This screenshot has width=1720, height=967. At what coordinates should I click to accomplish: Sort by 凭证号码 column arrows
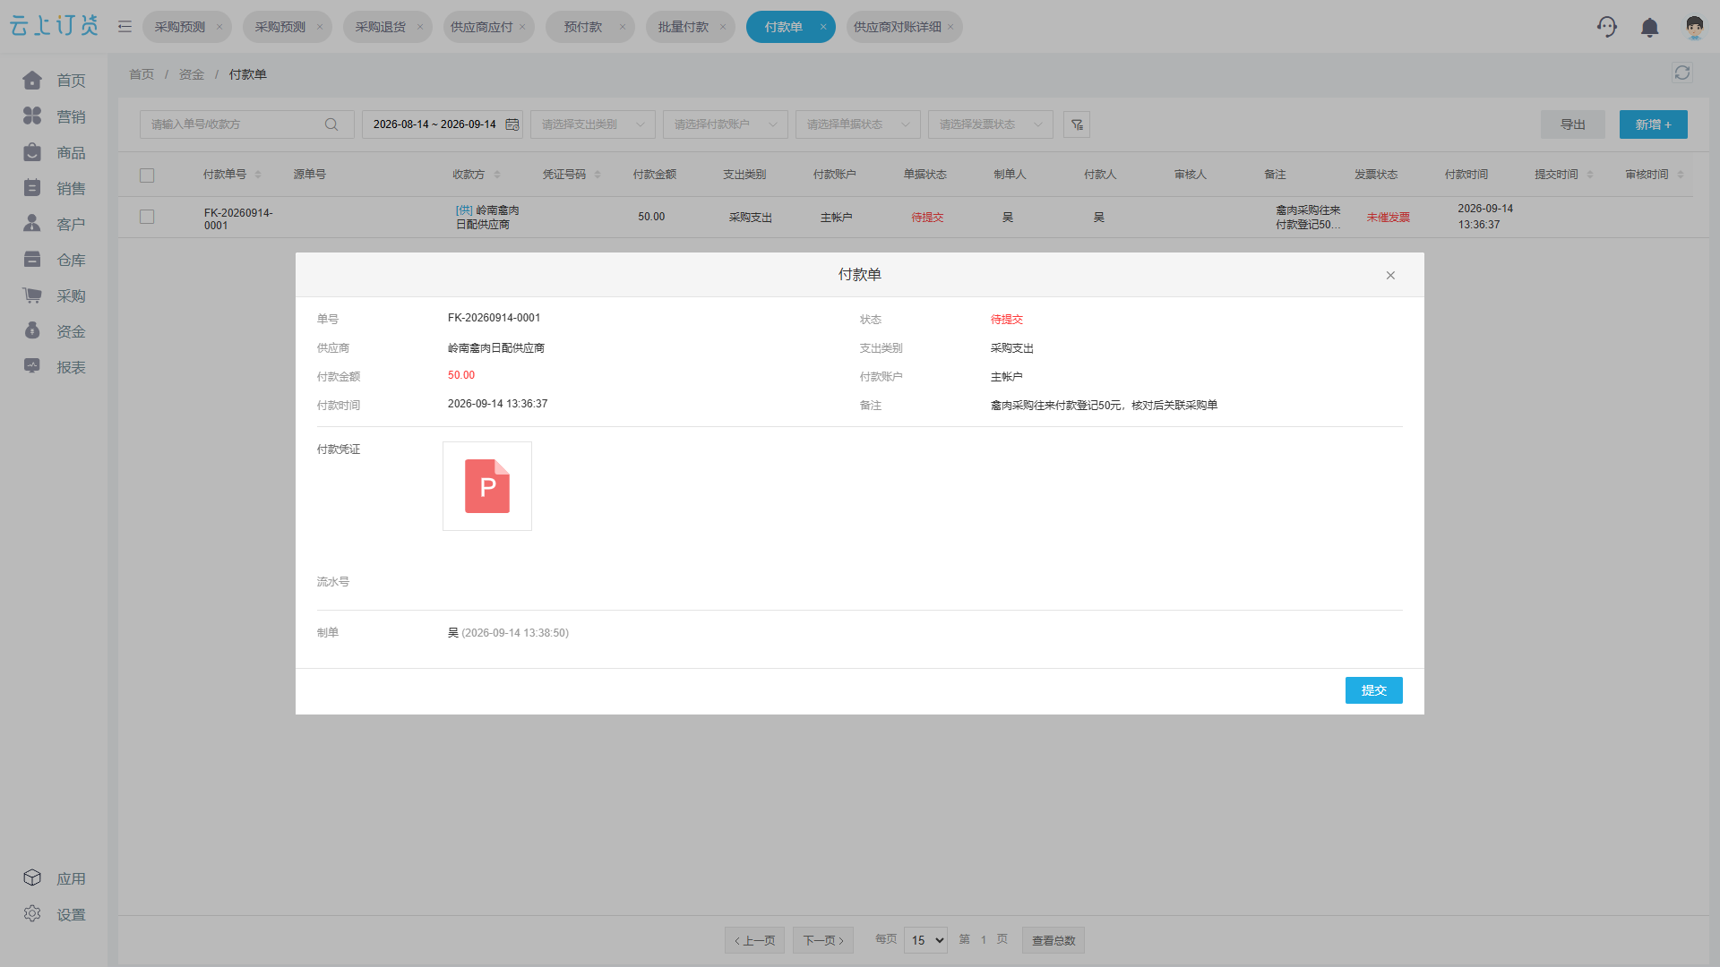tap(598, 175)
